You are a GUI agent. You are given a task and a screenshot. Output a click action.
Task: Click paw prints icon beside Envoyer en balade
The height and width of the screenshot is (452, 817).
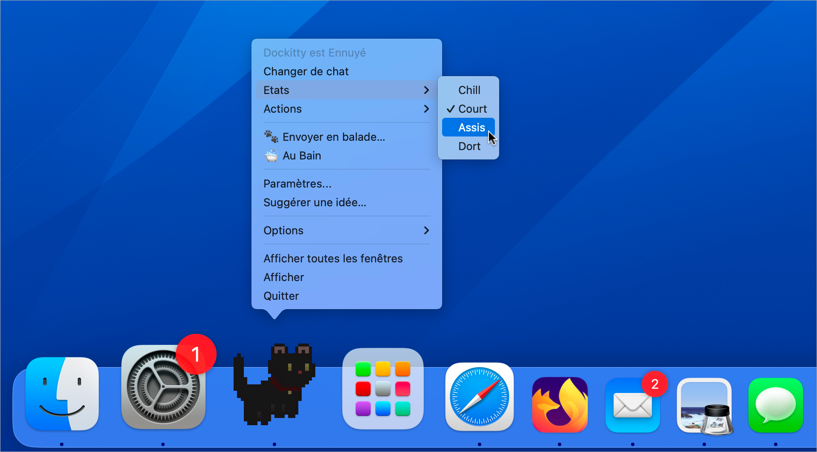click(271, 136)
